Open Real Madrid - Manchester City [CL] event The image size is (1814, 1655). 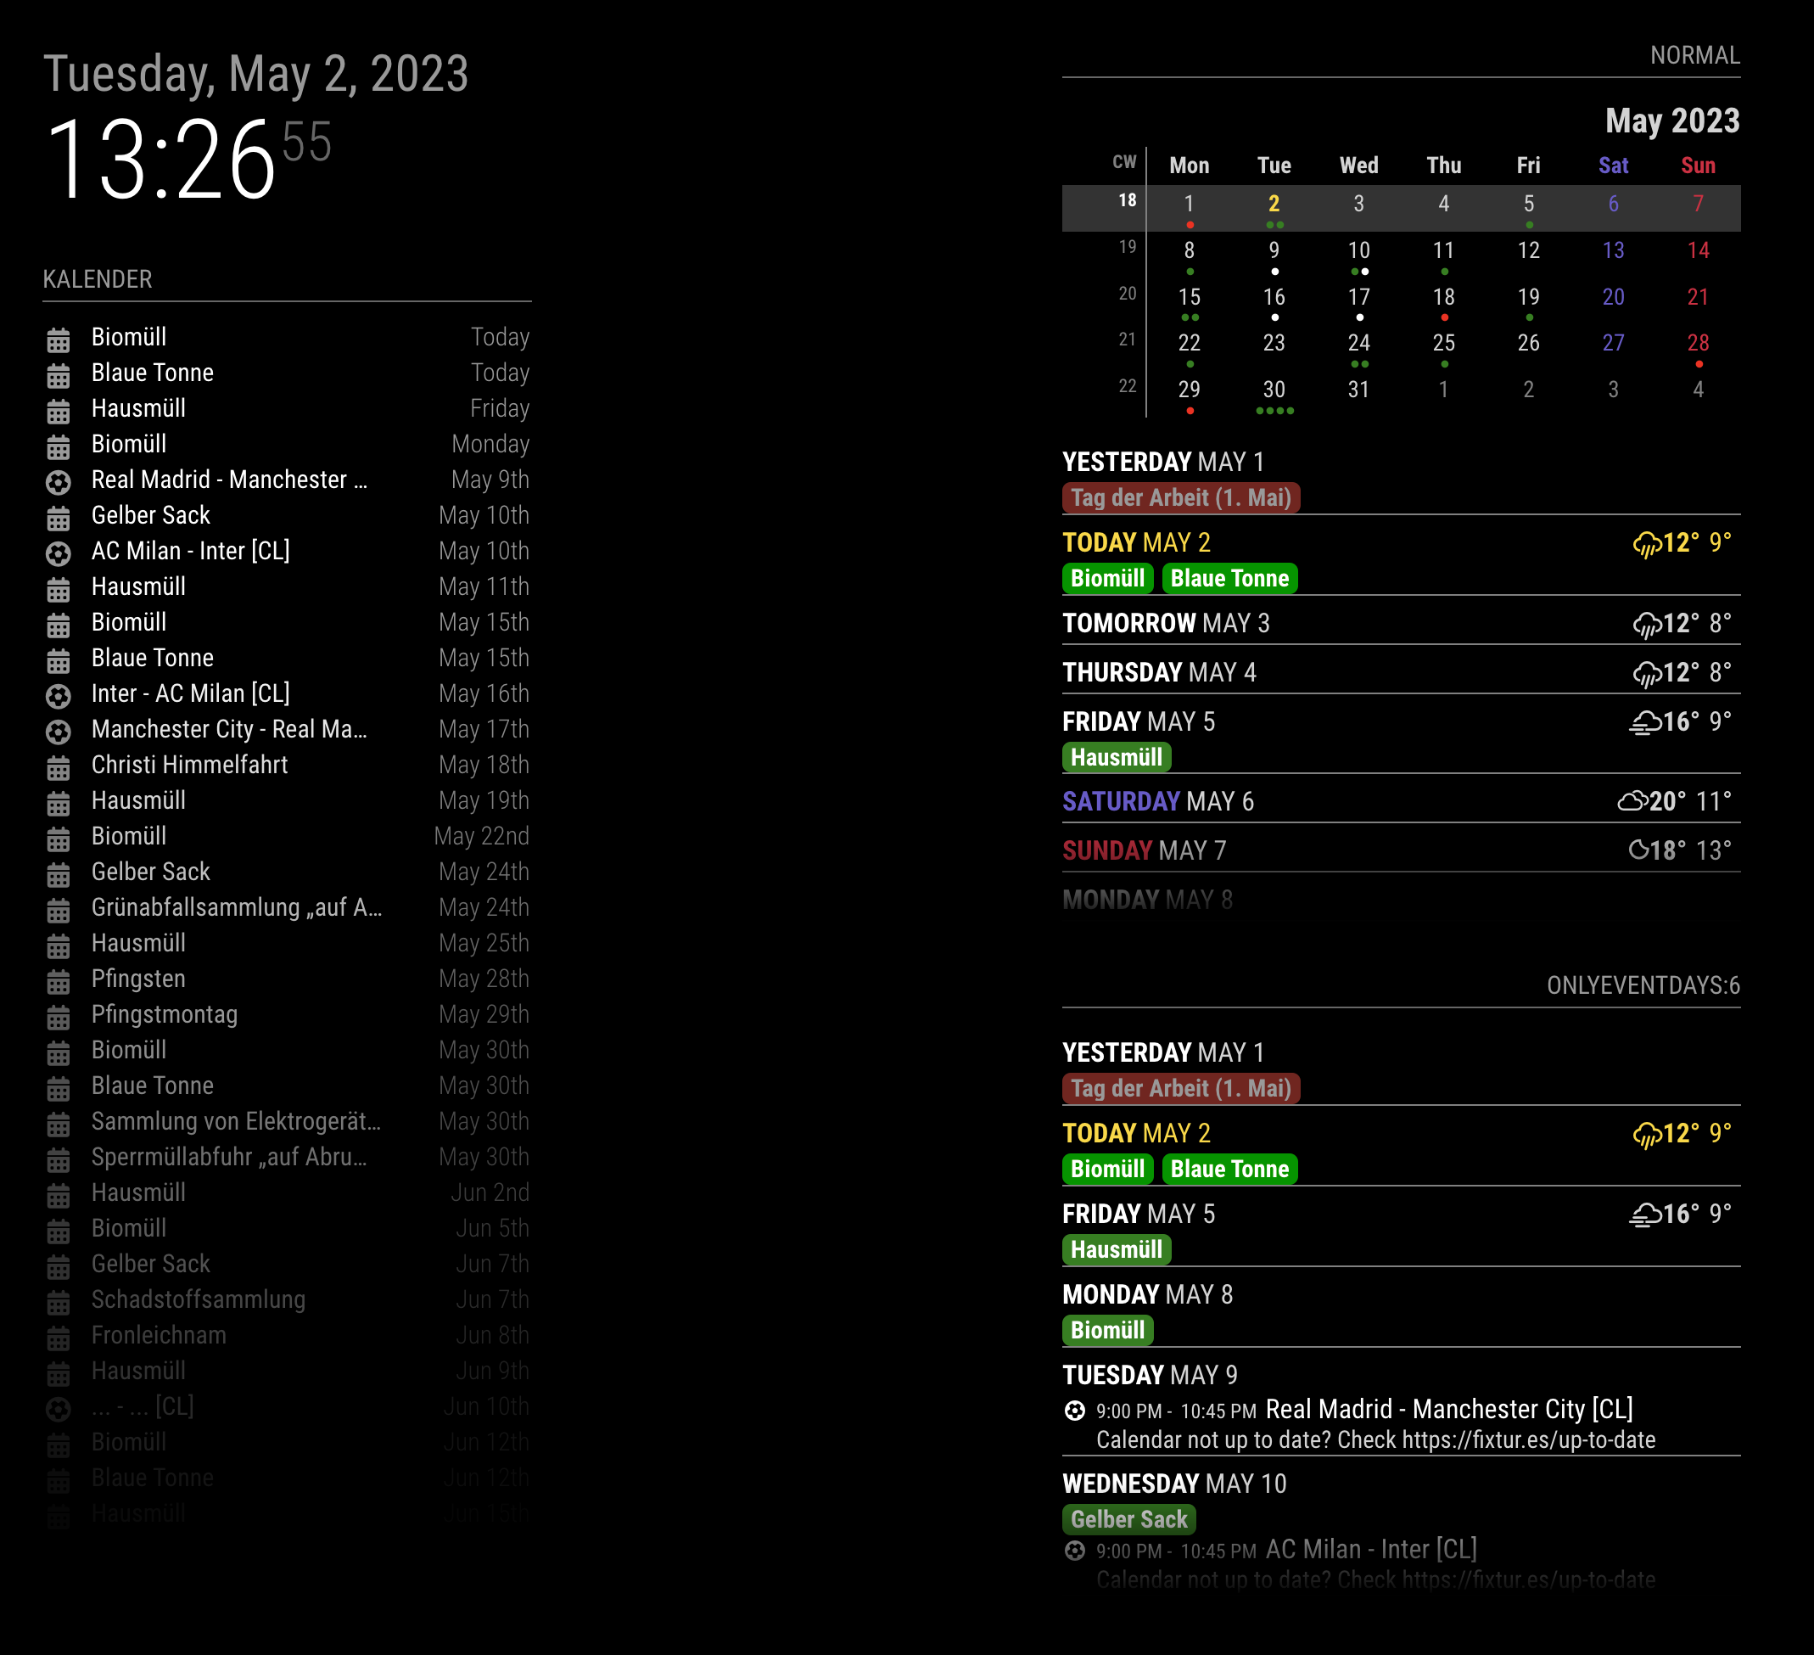(x=1447, y=1410)
